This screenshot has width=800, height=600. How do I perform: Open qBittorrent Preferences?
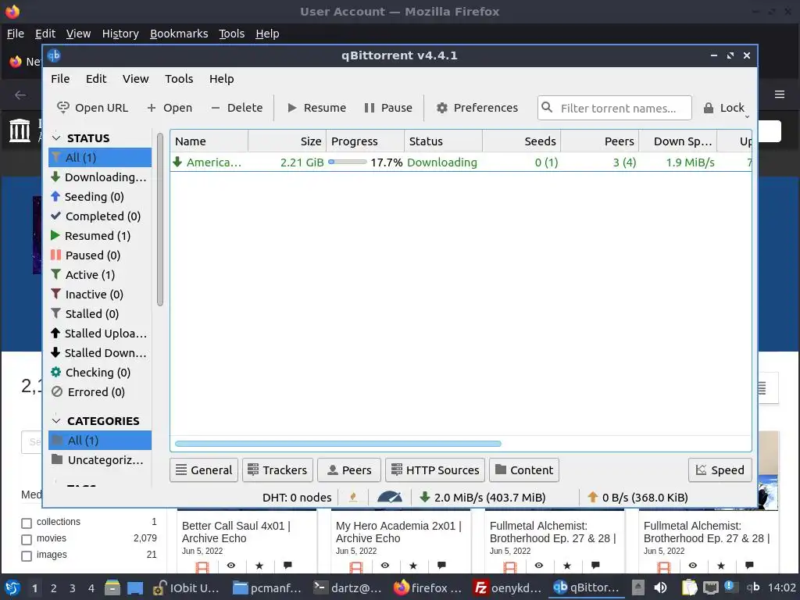pos(477,108)
